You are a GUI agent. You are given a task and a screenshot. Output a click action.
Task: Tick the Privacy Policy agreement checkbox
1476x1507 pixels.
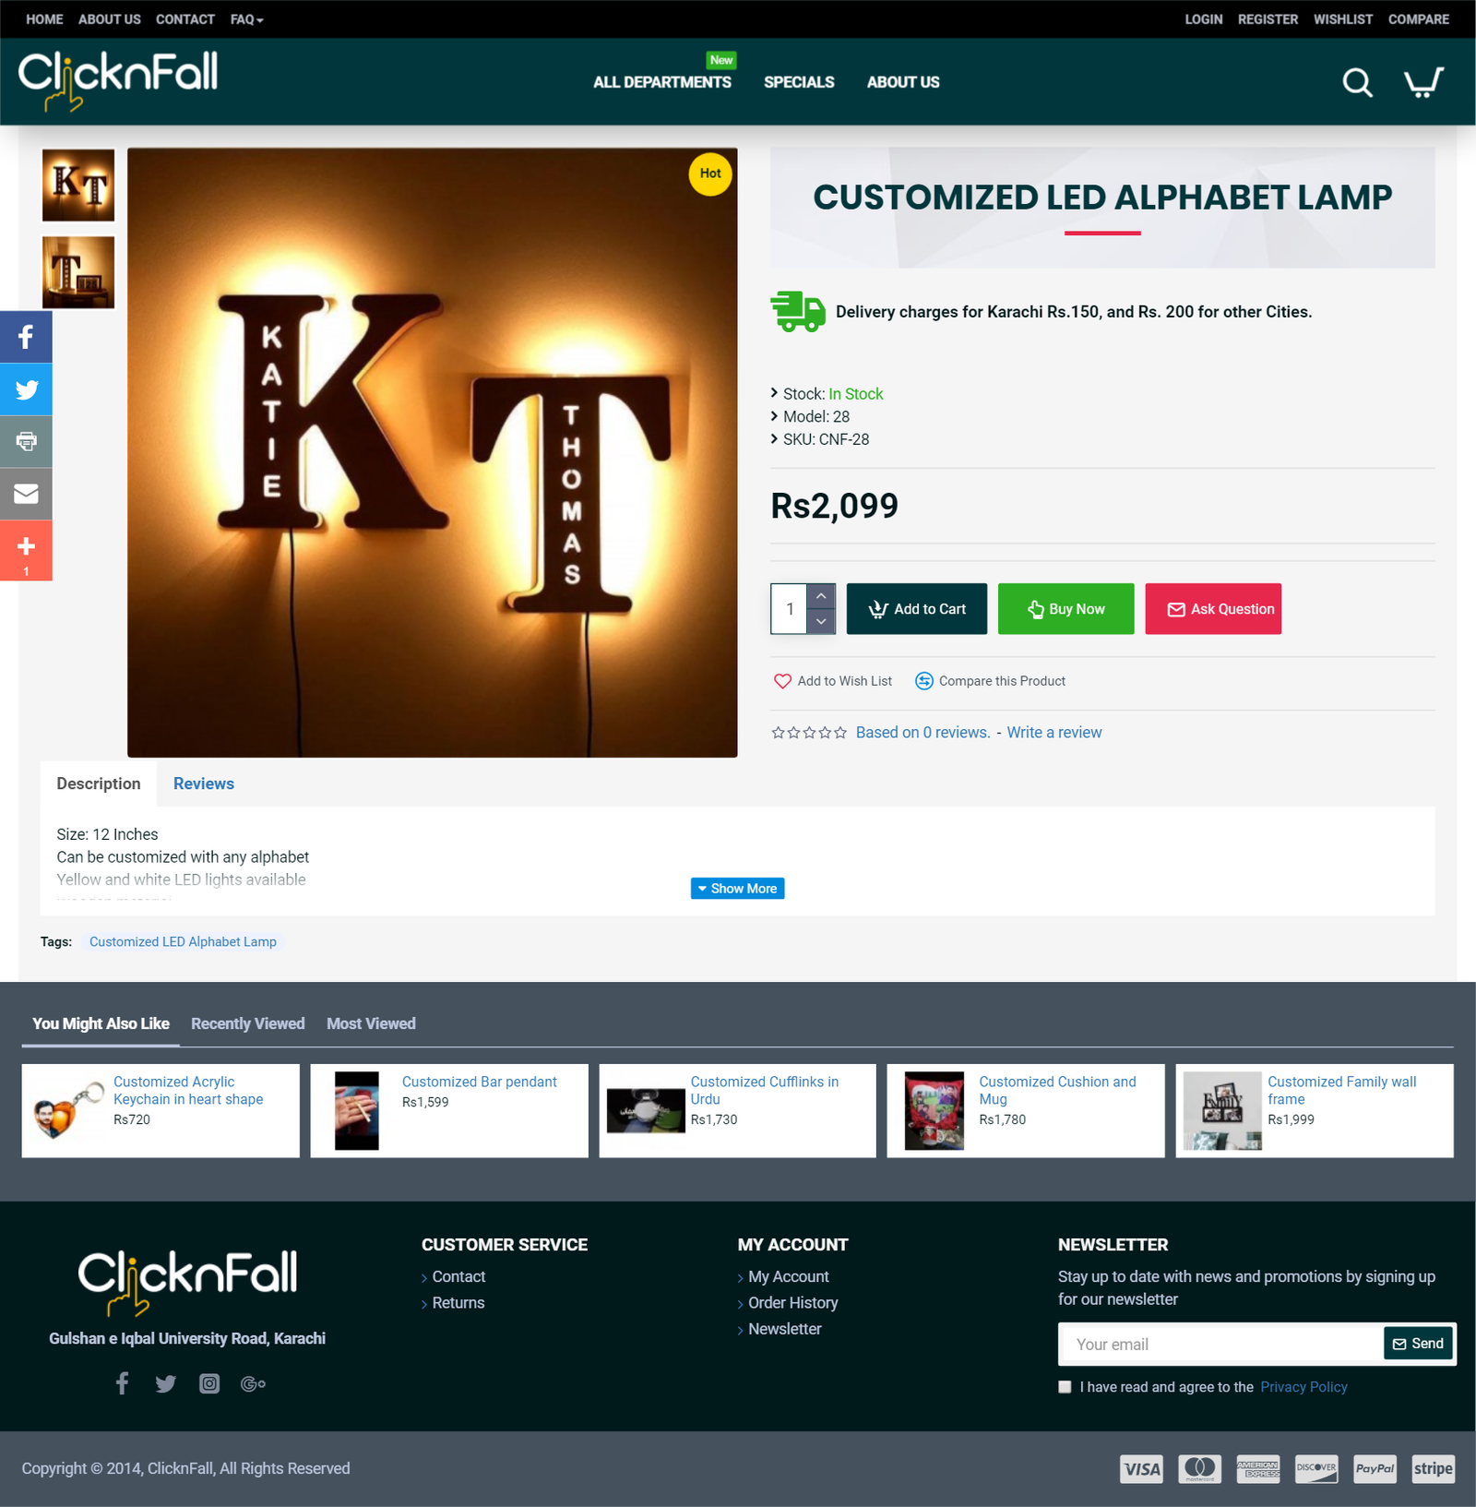point(1065,1387)
